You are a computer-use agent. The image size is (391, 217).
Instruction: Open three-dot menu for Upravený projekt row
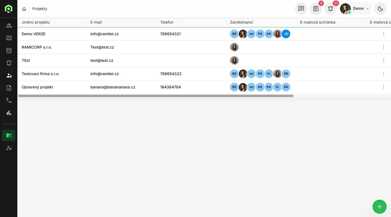click(384, 87)
